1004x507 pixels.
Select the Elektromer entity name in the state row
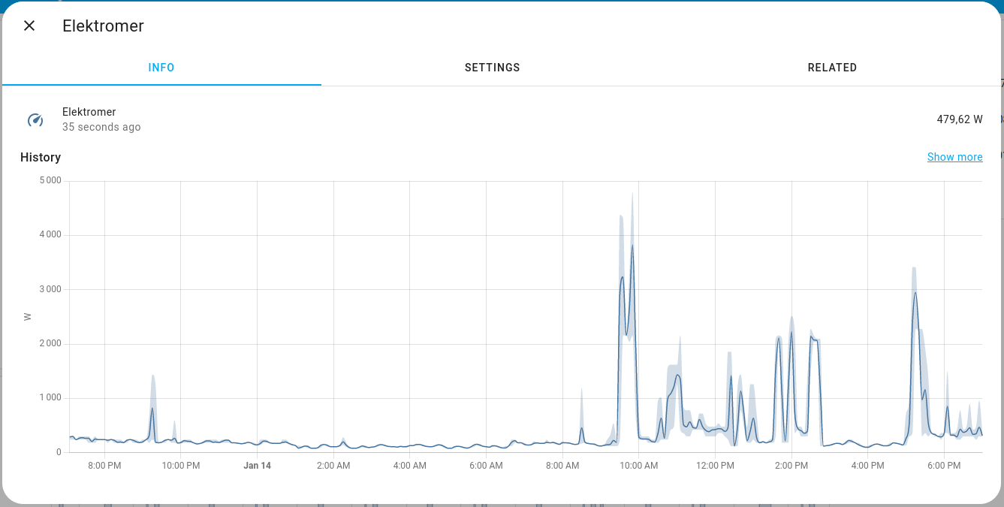click(89, 112)
